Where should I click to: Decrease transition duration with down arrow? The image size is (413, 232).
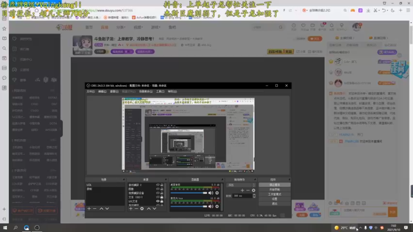click(x=254, y=197)
